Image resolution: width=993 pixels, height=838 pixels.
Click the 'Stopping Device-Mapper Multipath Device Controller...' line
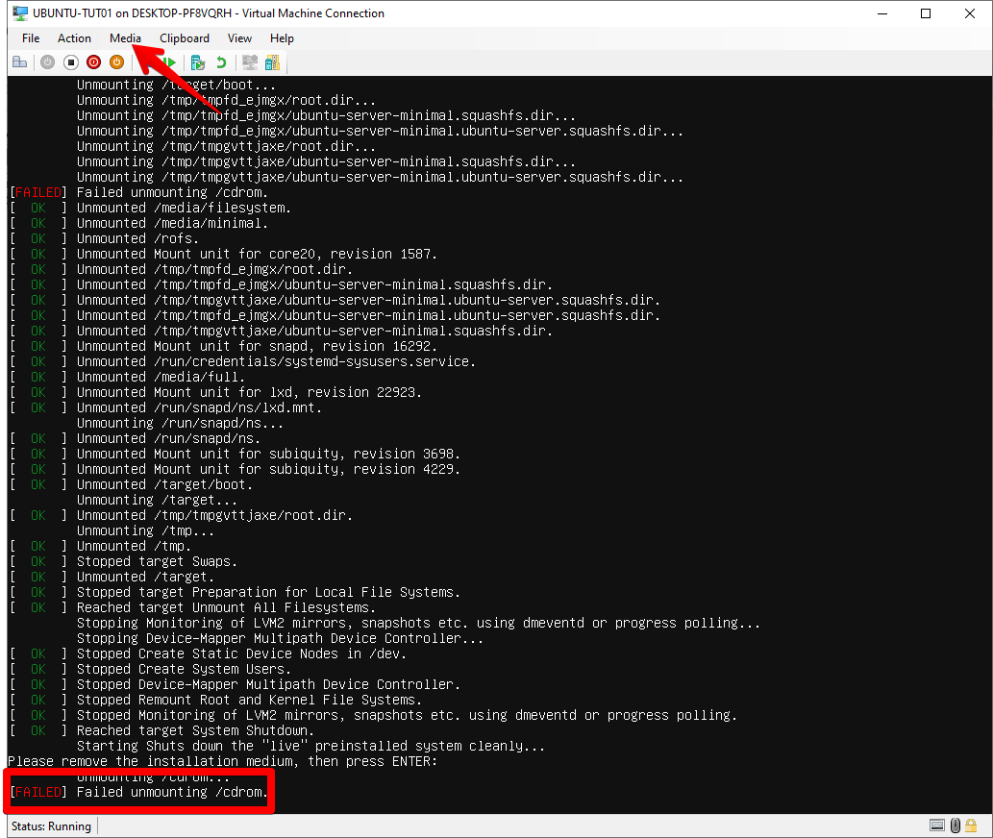280,639
